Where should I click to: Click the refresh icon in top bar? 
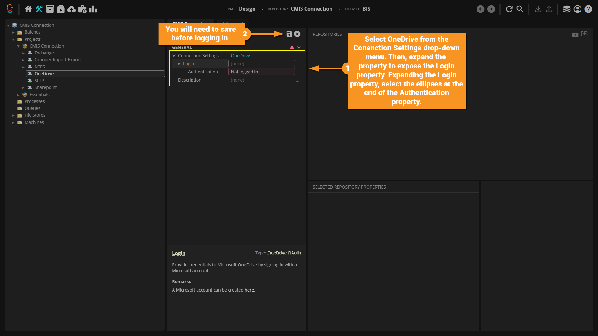509,9
